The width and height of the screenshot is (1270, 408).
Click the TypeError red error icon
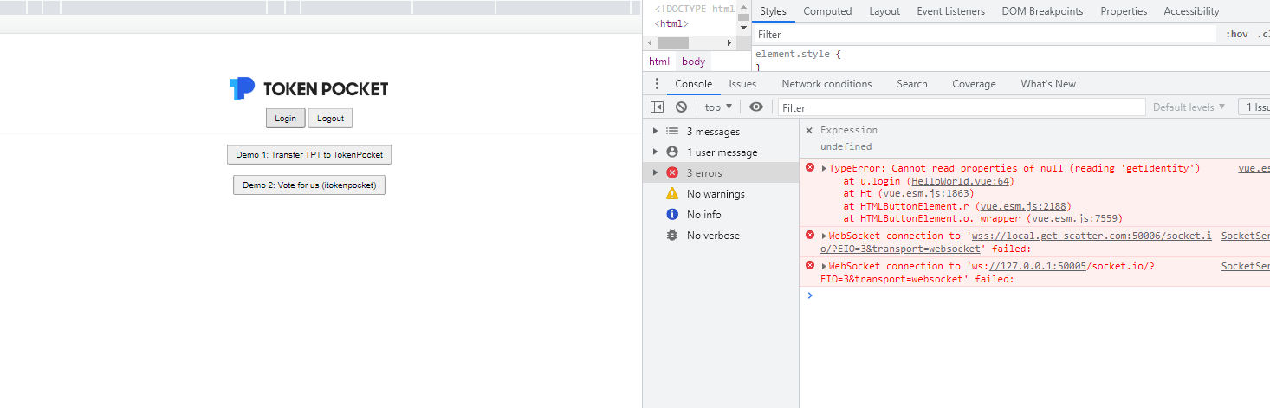[x=810, y=167]
